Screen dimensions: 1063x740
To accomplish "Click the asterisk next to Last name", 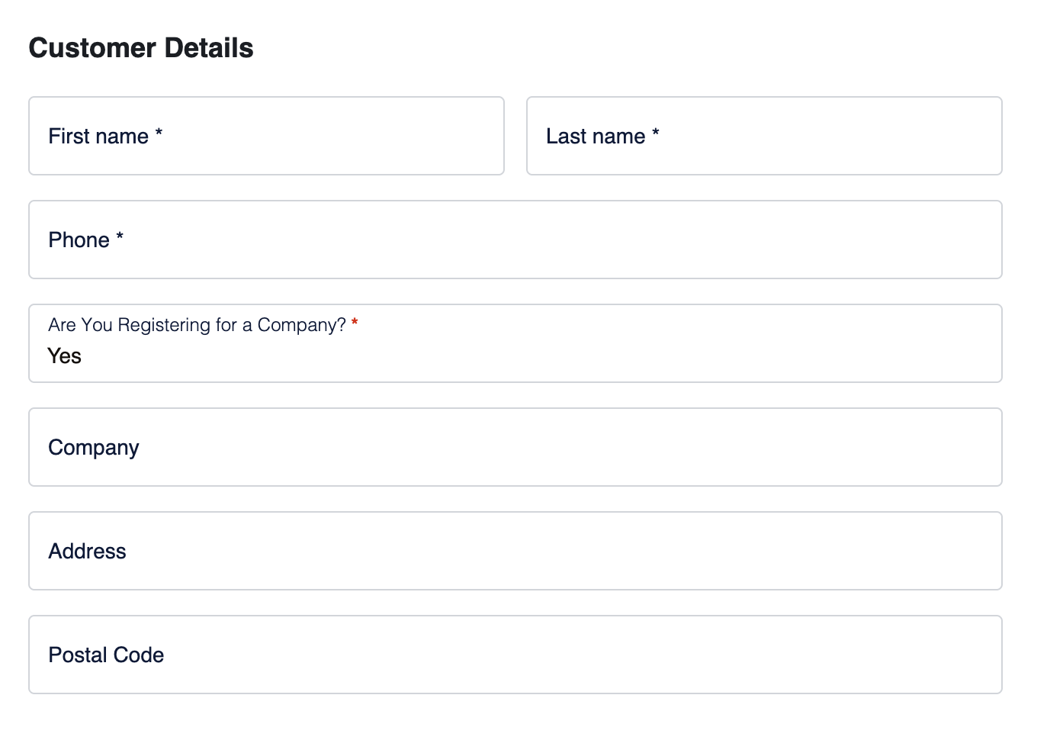I will point(656,133).
